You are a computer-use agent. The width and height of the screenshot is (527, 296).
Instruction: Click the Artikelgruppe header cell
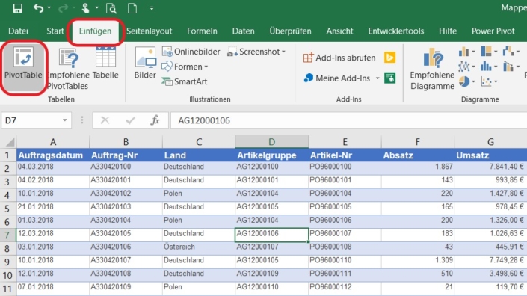271,155
